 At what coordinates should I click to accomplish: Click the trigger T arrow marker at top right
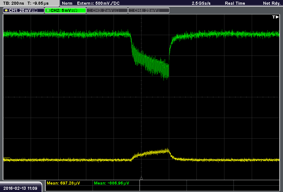[x=276, y=17]
